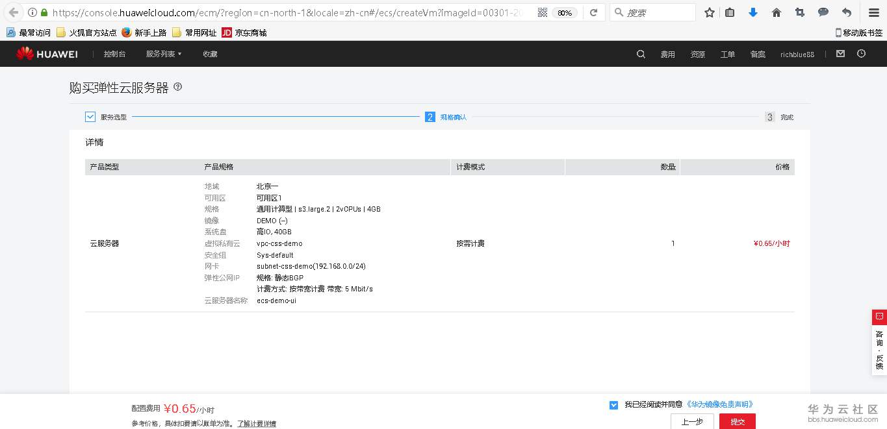
Task: Open the downloads arrow icon
Action: click(753, 12)
